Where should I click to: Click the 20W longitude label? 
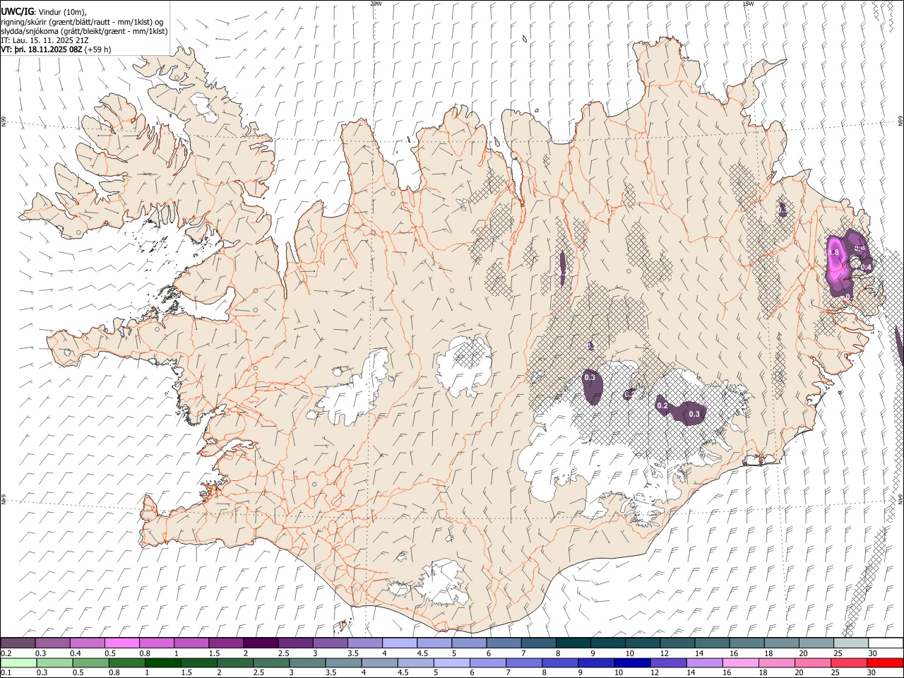coord(376,4)
